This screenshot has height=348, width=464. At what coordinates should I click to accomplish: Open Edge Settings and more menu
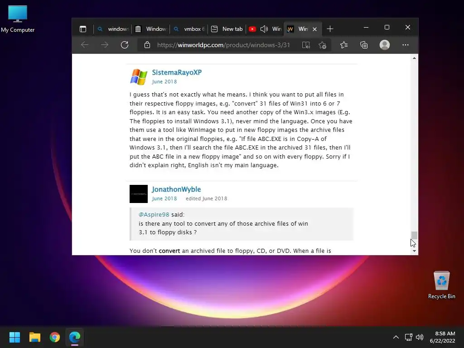coord(406,45)
